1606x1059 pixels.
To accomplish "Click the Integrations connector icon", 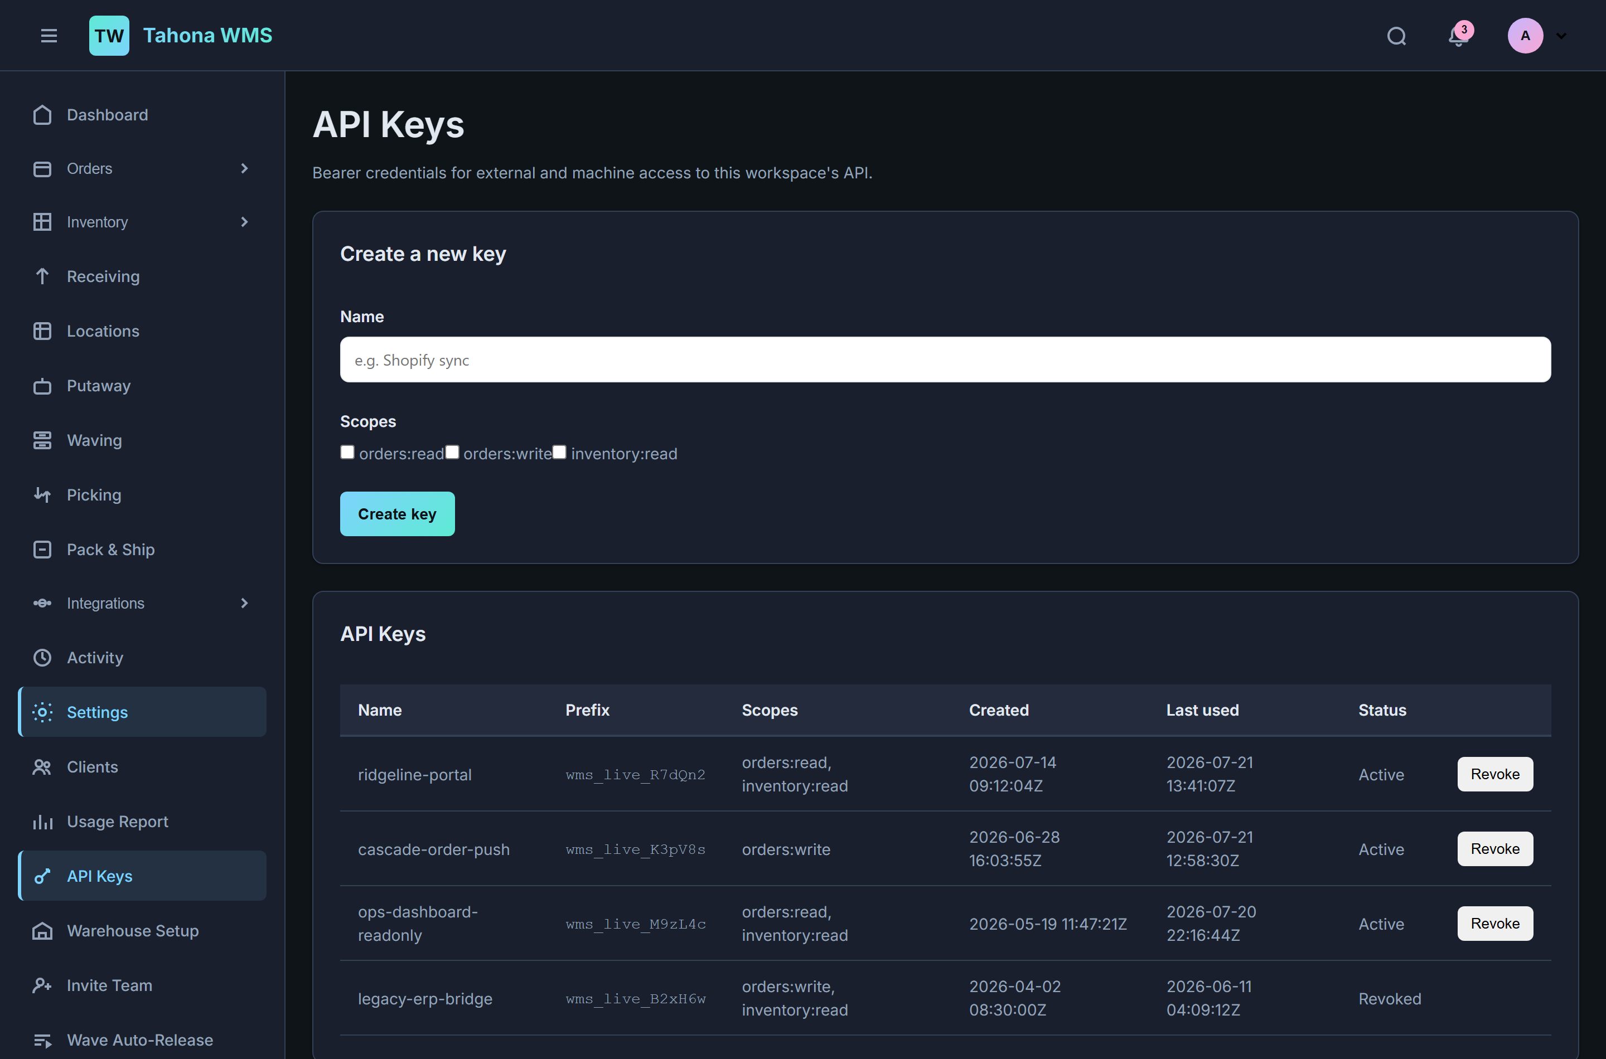I will click(42, 603).
